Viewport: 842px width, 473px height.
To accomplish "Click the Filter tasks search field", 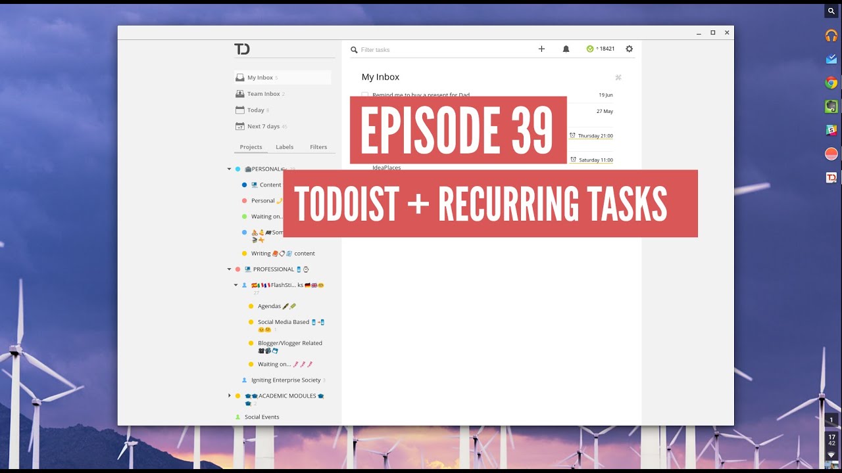I will coord(441,50).
